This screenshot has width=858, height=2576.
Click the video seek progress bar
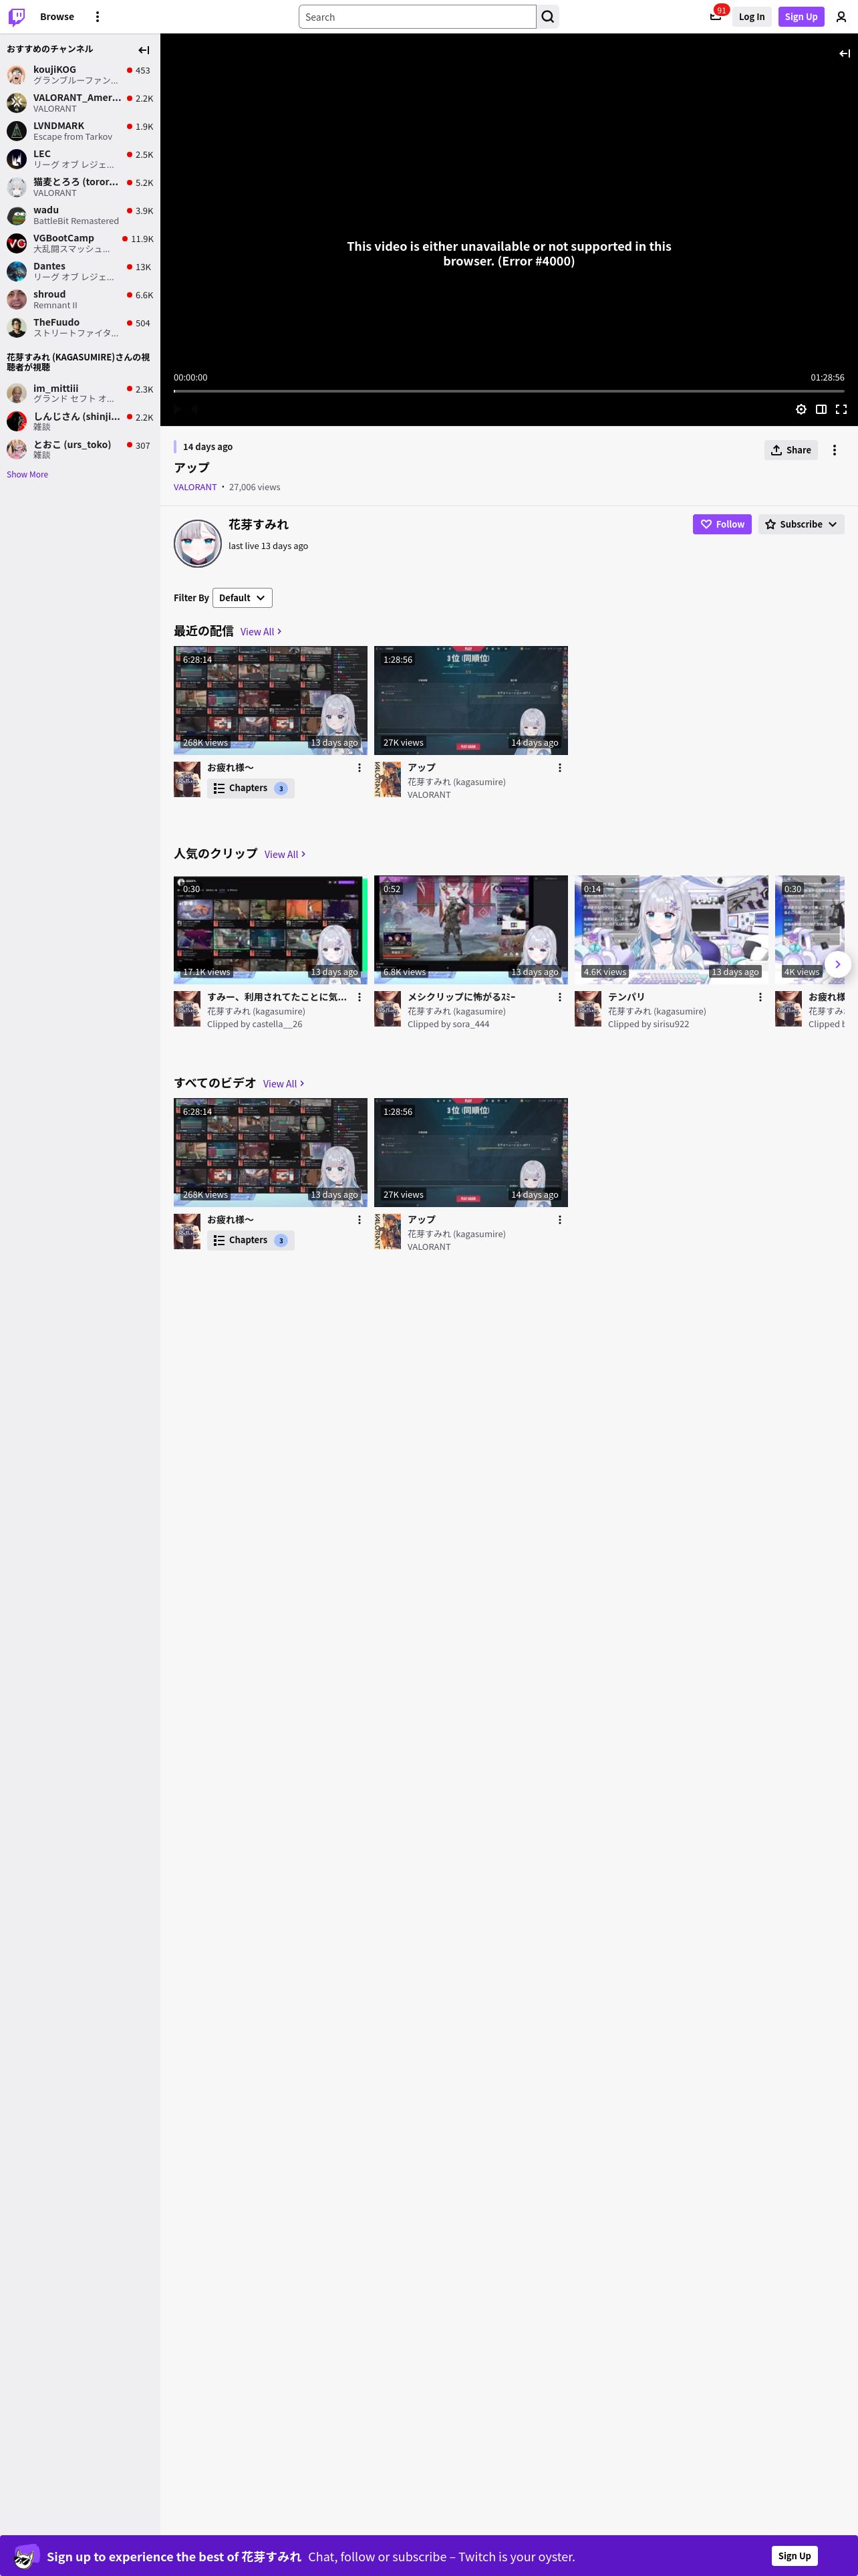click(x=509, y=391)
